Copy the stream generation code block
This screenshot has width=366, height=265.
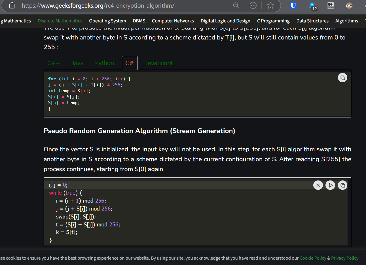pyautogui.click(x=342, y=185)
